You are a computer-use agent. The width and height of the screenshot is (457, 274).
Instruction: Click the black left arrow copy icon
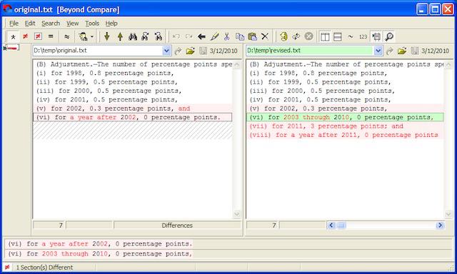201,36
